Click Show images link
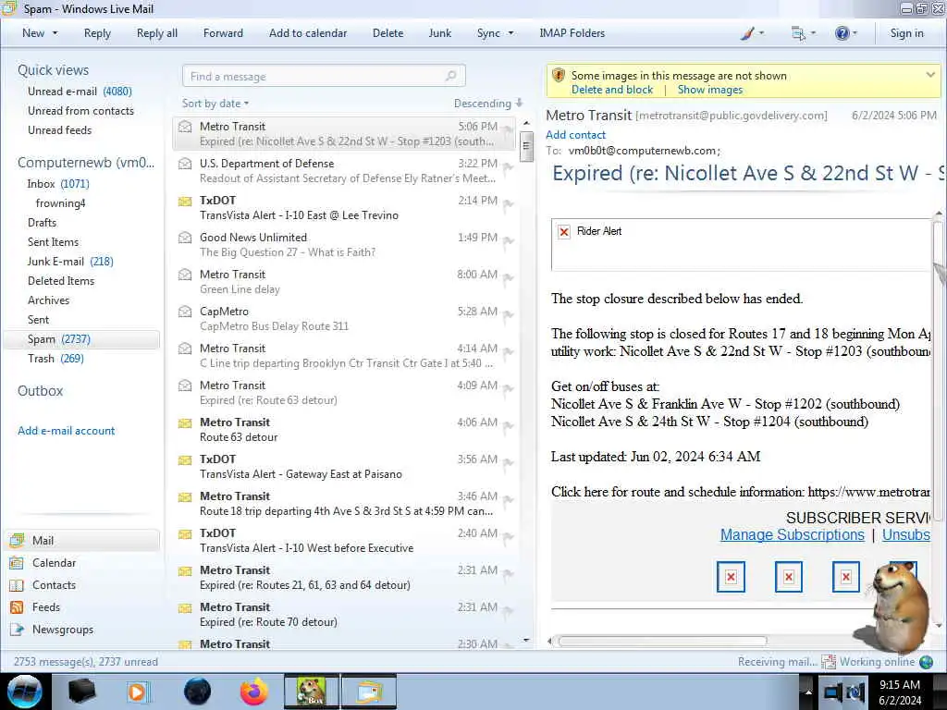Image resolution: width=947 pixels, height=710 pixels. (x=709, y=90)
